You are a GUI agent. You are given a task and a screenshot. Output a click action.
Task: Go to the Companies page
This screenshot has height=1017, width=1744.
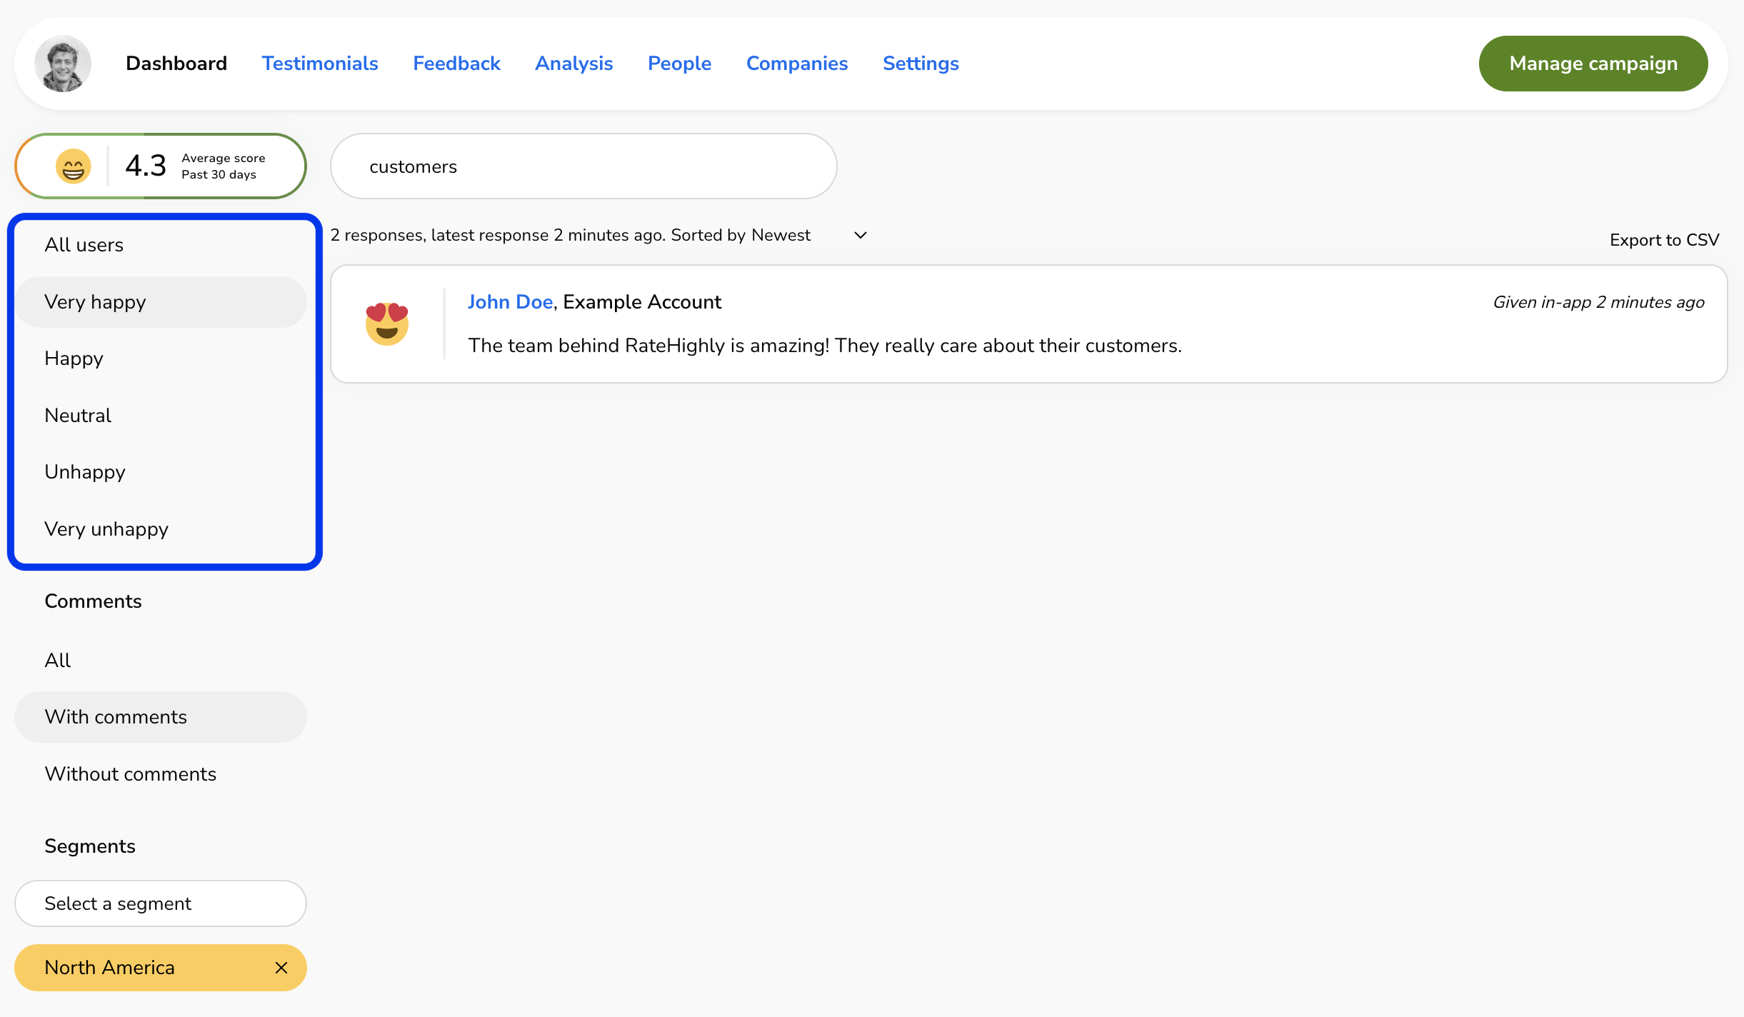point(797,64)
